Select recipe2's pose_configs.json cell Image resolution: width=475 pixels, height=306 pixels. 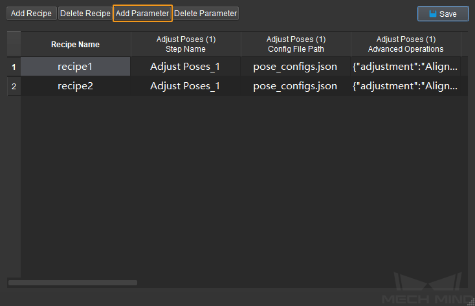point(295,86)
